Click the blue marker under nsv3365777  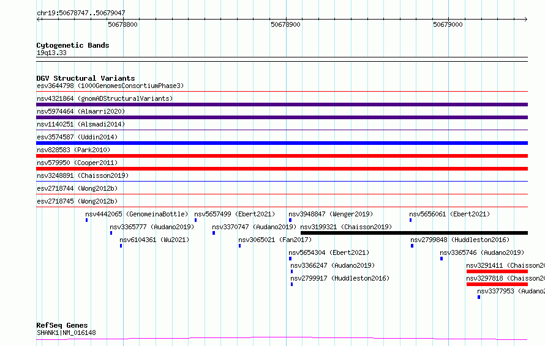[111, 233]
